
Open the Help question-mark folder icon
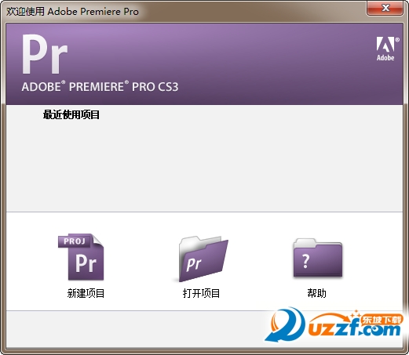pos(318,258)
